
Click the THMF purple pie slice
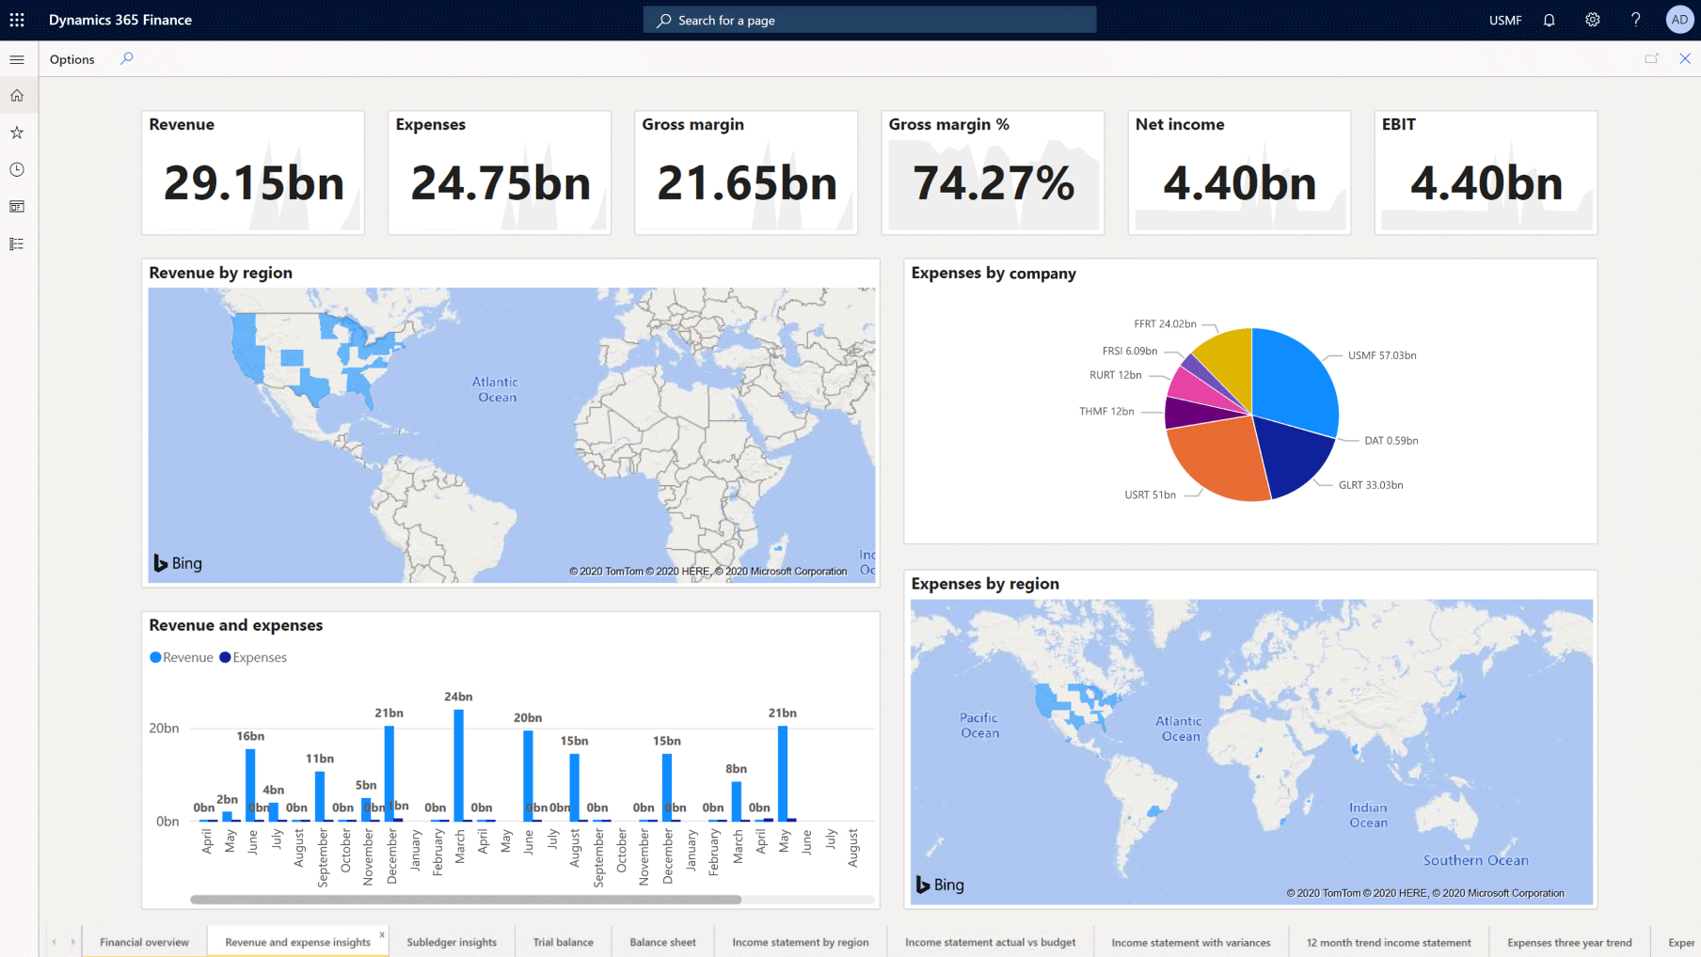(1187, 412)
